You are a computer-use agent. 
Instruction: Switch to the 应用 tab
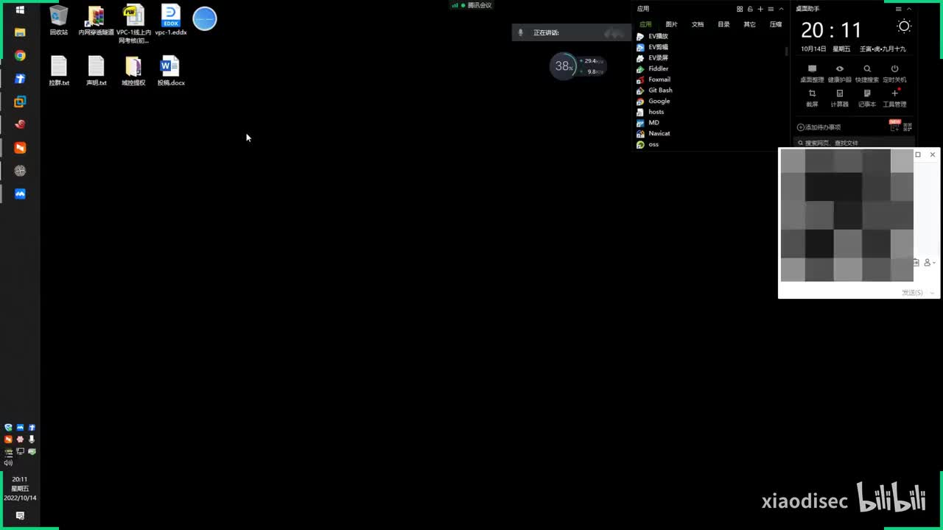point(645,24)
